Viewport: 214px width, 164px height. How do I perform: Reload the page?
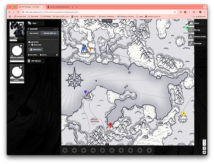point(18,12)
